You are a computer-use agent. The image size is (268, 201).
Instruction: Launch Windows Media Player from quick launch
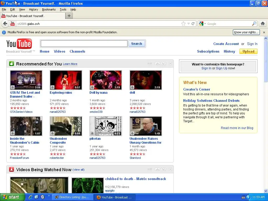tap(43, 197)
